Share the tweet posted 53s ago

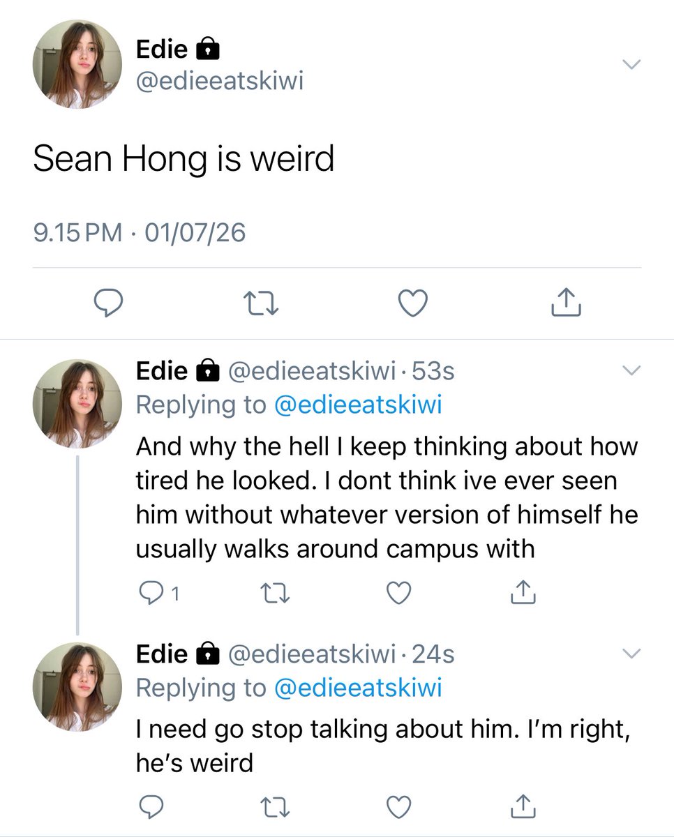tap(522, 593)
